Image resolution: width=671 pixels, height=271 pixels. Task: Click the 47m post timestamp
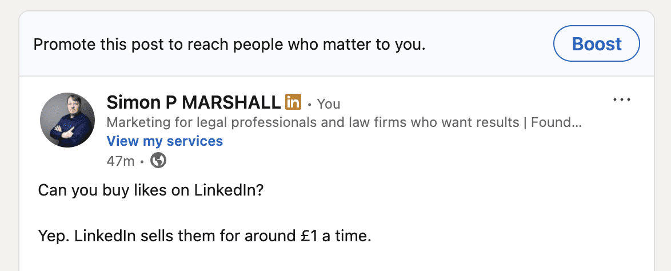click(x=120, y=161)
